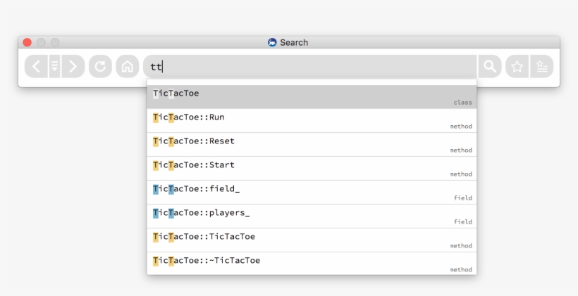
Task: Bookmark with the star icon
Action: tap(517, 67)
